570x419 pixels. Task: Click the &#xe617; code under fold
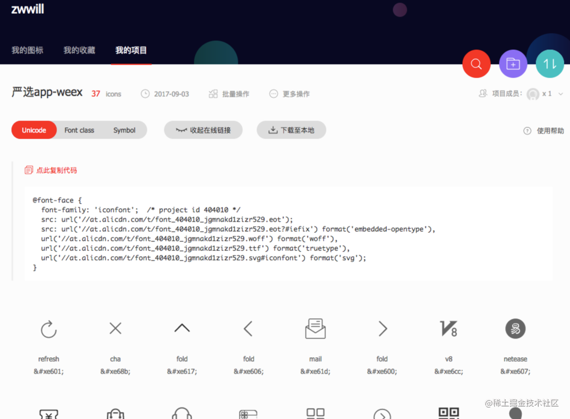tap(182, 371)
